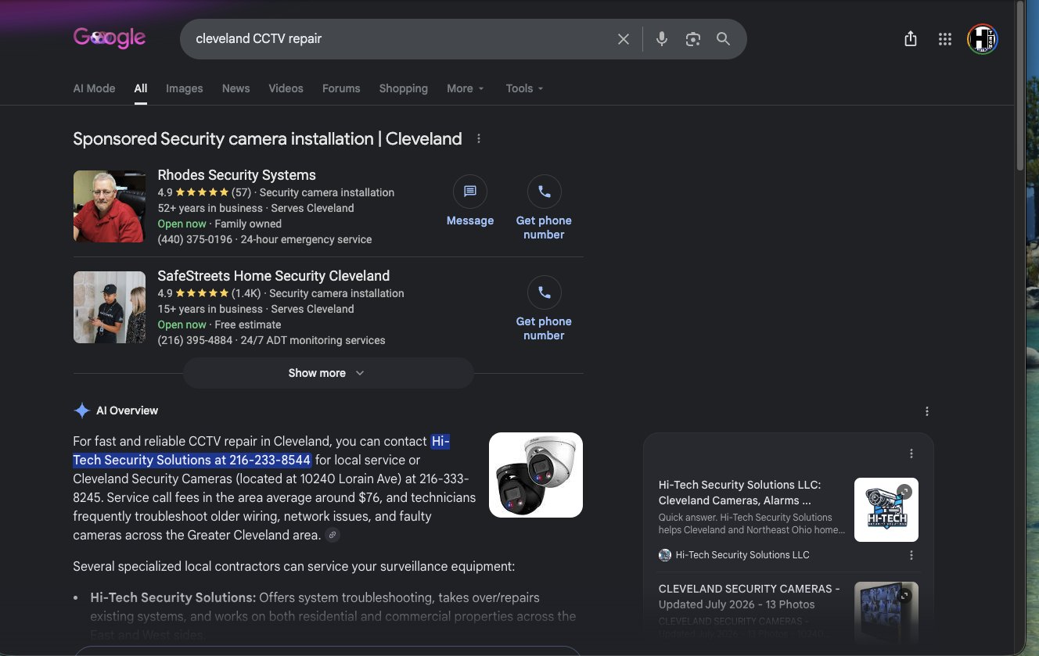Open Rhodes Security Systems listing title

pyautogui.click(x=236, y=175)
